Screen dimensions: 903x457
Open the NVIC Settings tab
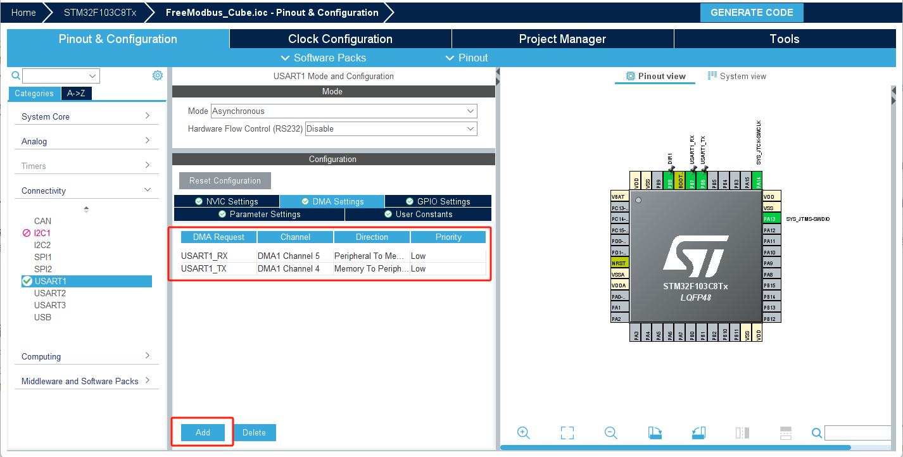coord(226,201)
